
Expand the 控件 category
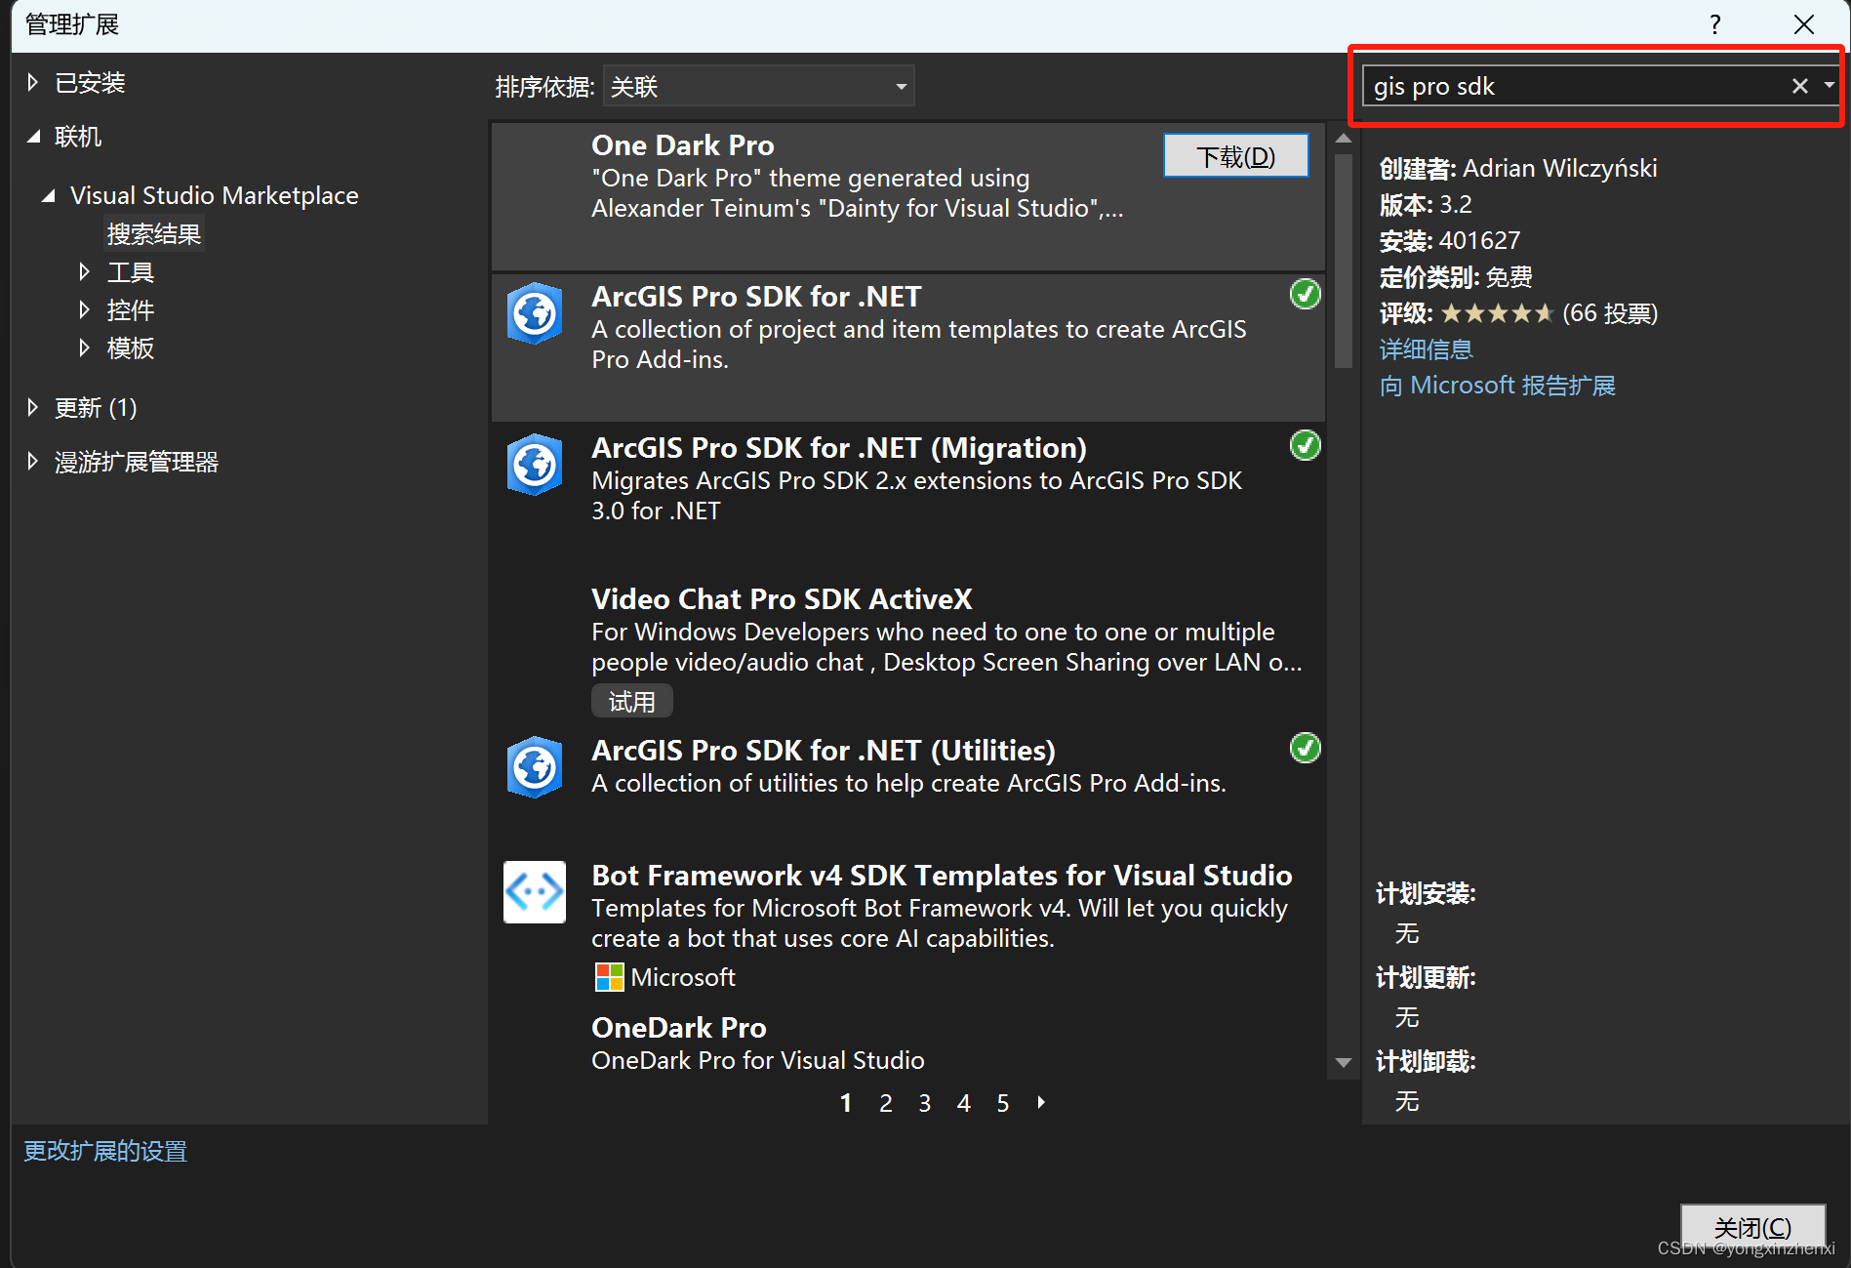(x=84, y=309)
